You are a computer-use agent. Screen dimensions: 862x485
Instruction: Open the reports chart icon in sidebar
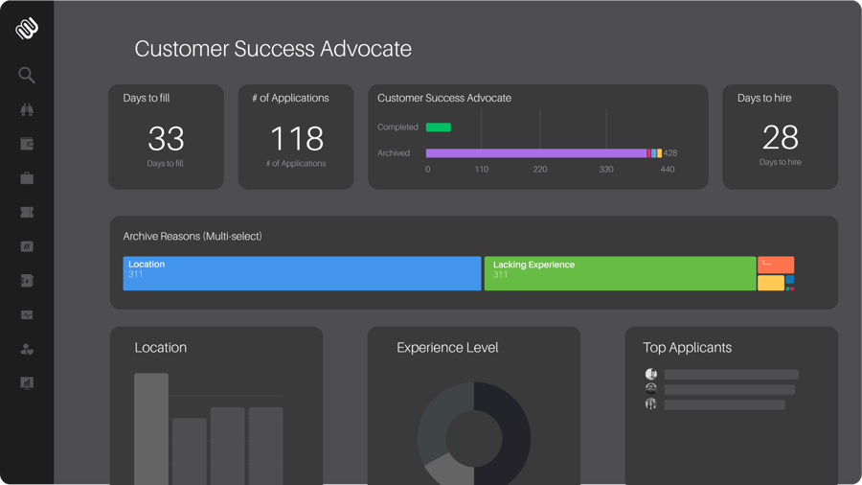click(x=27, y=382)
